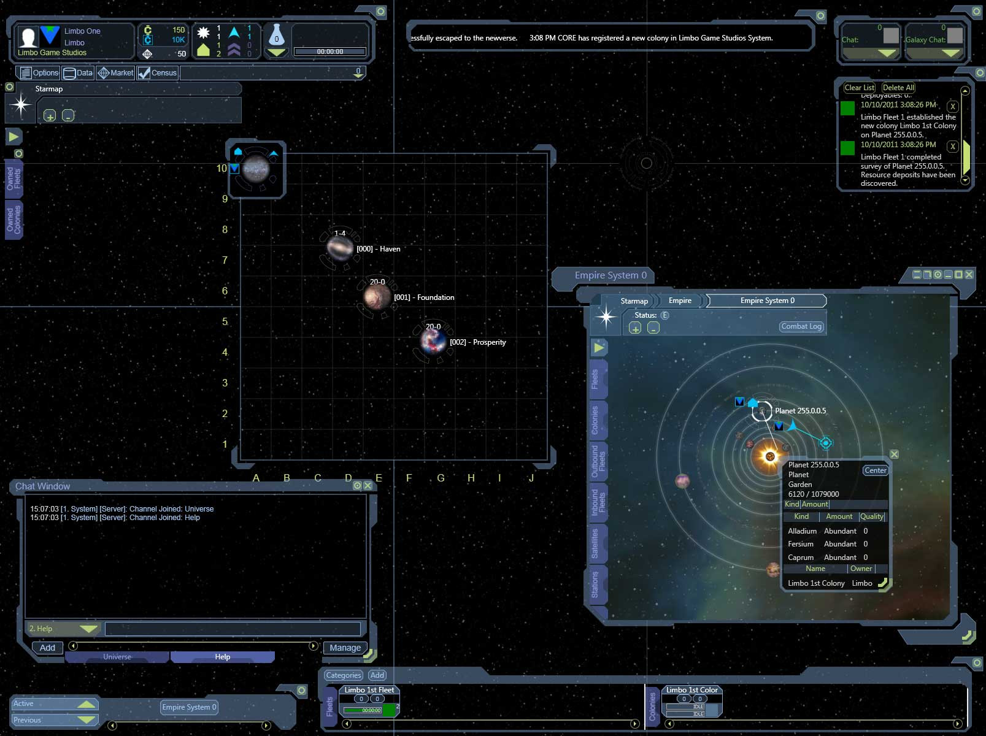Image resolution: width=986 pixels, height=736 pixels.
Task: Zoom out on the Starmap panel
Action: click(68, 115)
